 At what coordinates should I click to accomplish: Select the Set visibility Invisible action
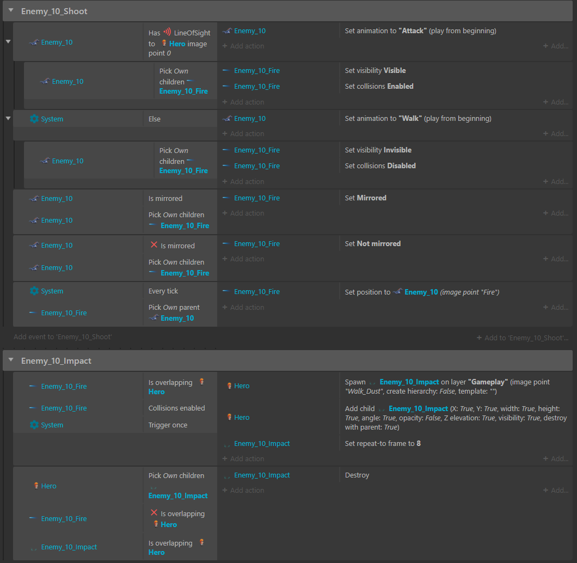point(378,150)
